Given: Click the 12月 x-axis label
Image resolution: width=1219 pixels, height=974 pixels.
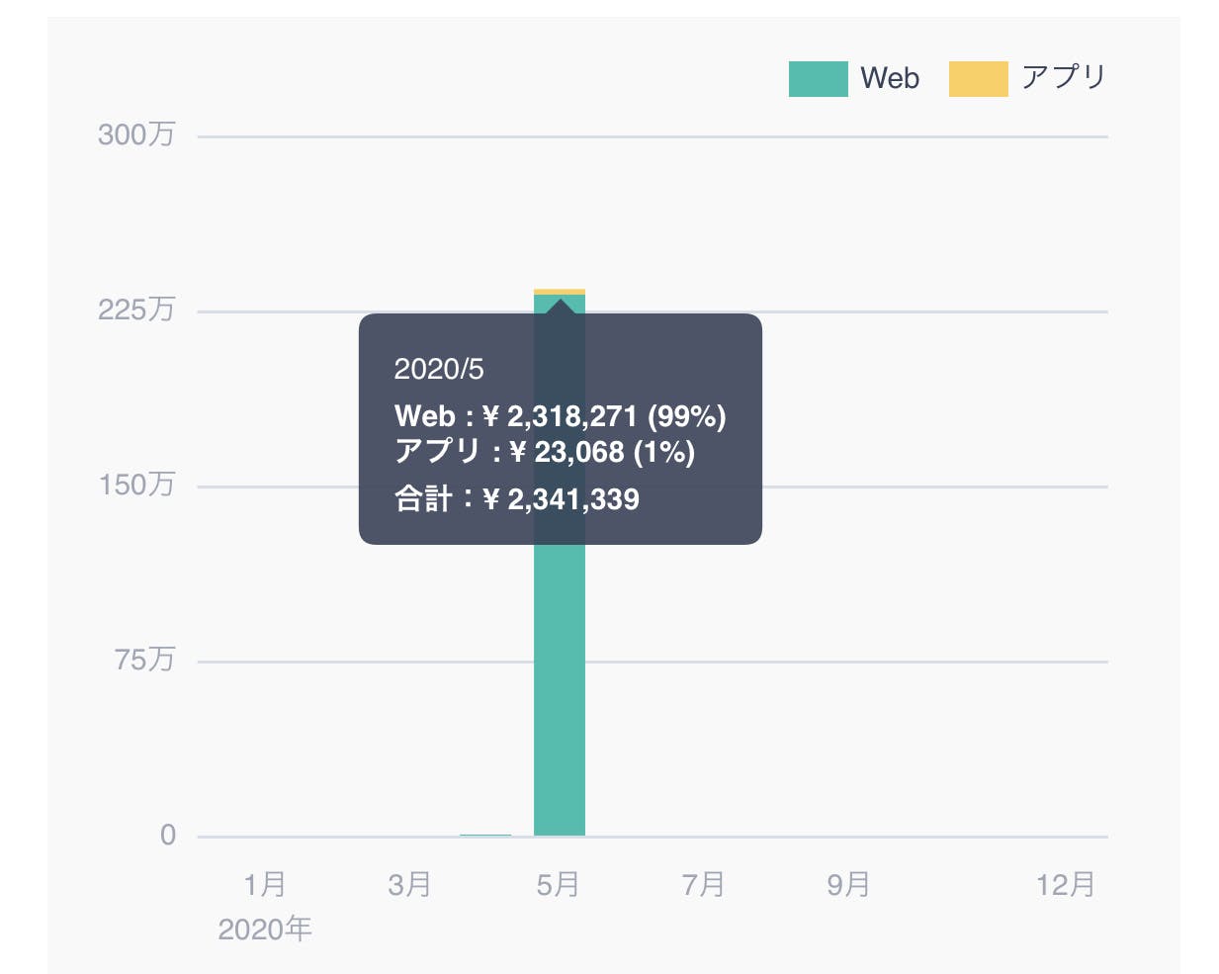Looking at the screenshot, I should (x=1066, y=884).
